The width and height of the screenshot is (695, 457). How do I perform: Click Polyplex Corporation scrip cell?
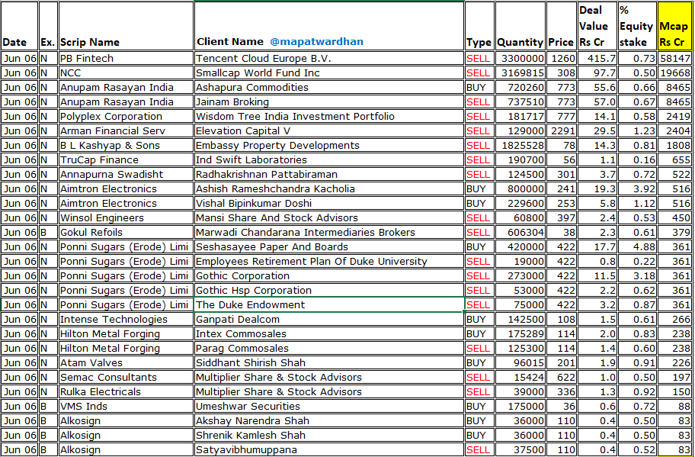(x=126, y=116)
